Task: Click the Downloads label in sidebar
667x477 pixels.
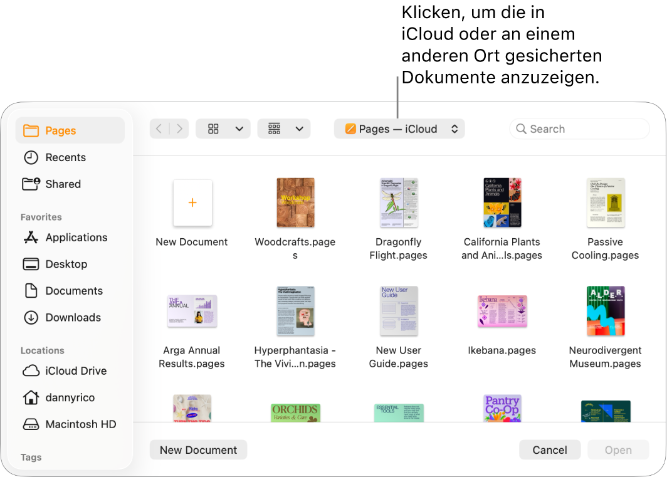Action: pos(73,317)
